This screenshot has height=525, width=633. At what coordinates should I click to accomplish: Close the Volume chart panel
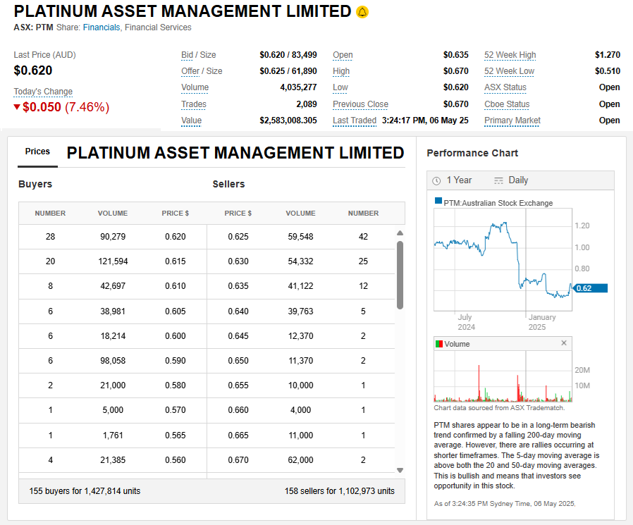coord(564,343)
